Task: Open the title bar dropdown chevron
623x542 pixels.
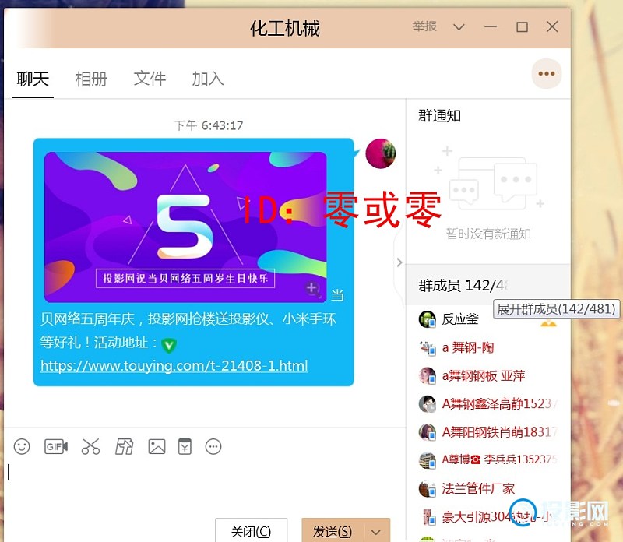Action: pos(459,27)
